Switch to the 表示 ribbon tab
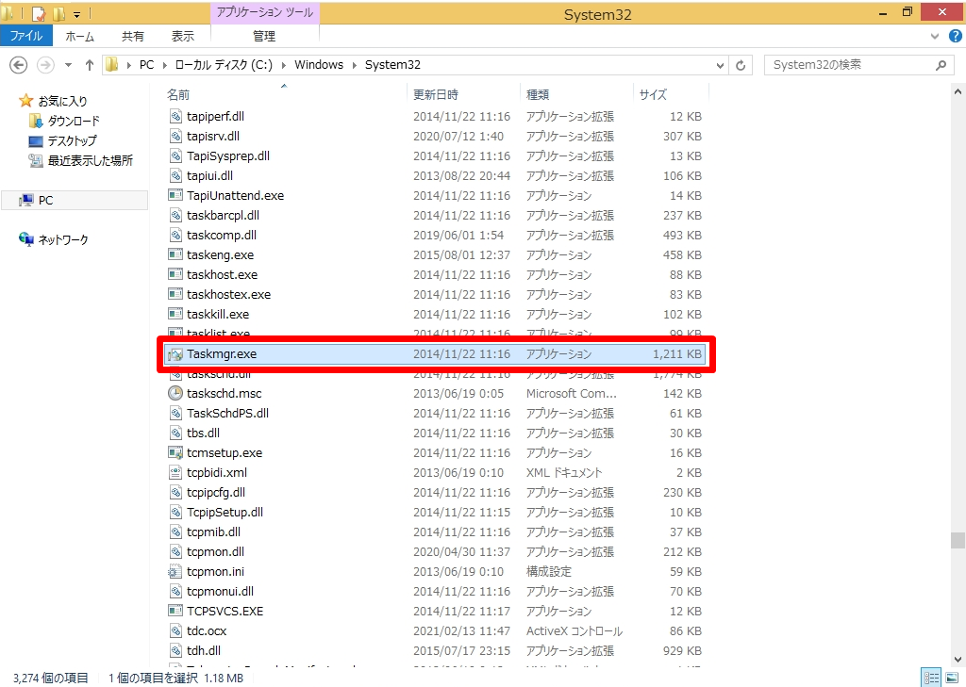The height and width of the screenshot is (687, 966). click(x=182, y=37)
